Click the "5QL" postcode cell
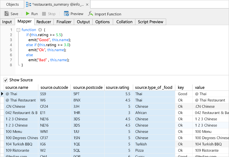Image resolution: width=229 pixels, height=157 pixels. (88, 150)
